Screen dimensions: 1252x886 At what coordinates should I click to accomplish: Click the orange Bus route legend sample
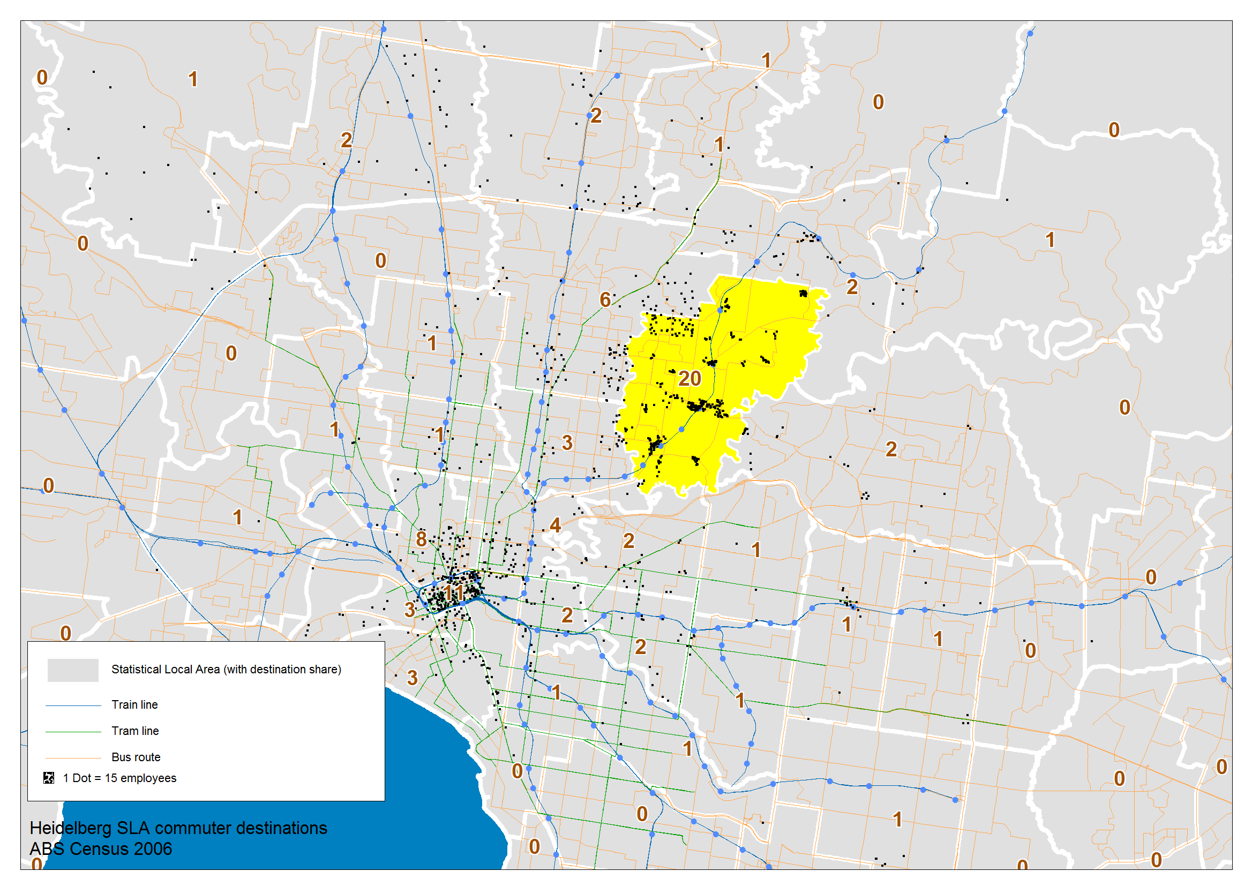click(x=72, y=758)
